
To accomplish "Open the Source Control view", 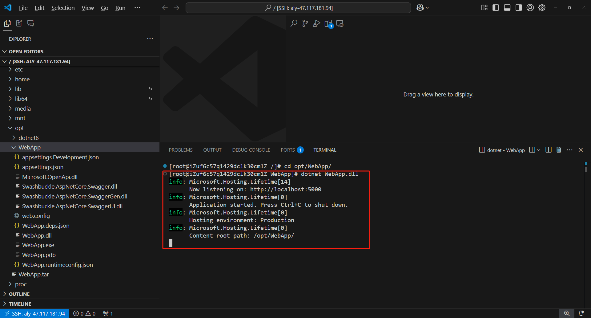I will (305, 23).
